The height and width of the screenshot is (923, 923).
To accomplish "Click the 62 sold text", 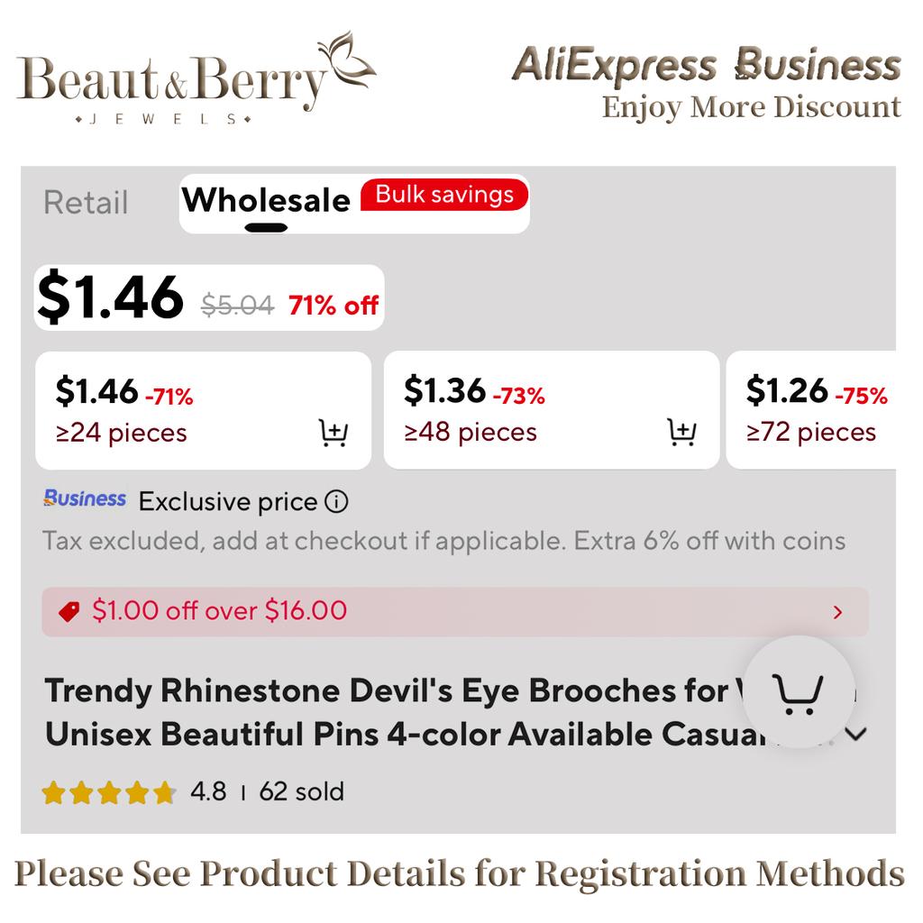I will [302, 792].
